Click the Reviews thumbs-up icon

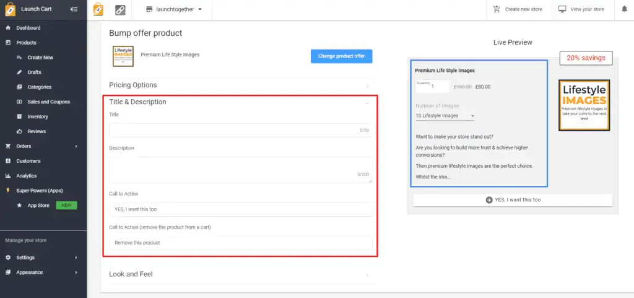pos(19,131)
